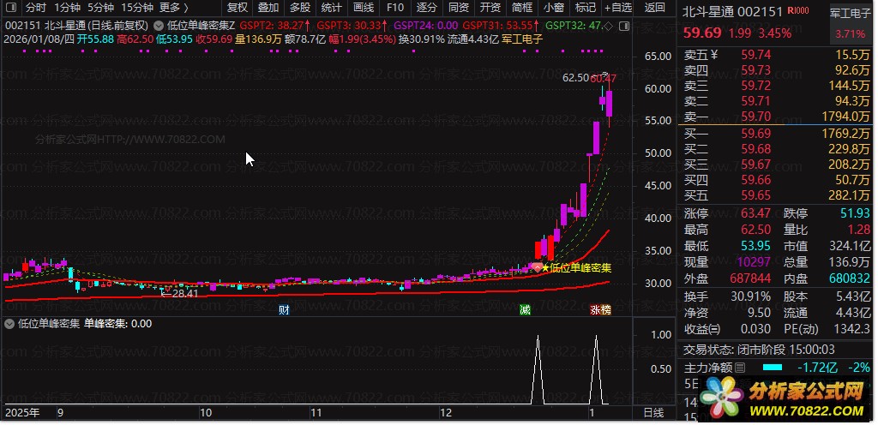The width and height of the screenshot is (878, 425).
Task: Click the 62.50 high price label
Action: pyautogui.click(x=575, y=78)
